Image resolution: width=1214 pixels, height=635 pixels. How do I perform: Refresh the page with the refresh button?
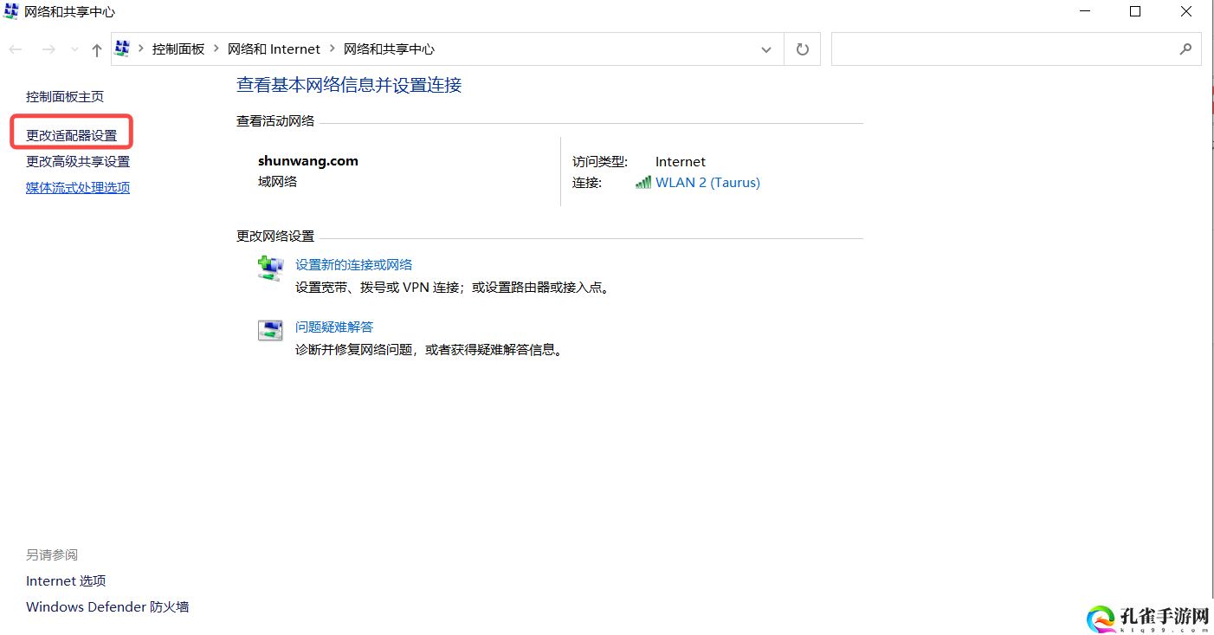click(x=802, y=49)
